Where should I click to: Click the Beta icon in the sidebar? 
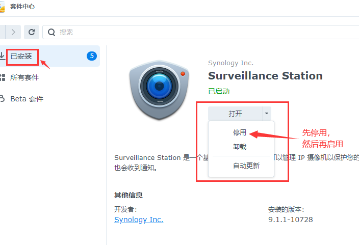tap(2, 99)
